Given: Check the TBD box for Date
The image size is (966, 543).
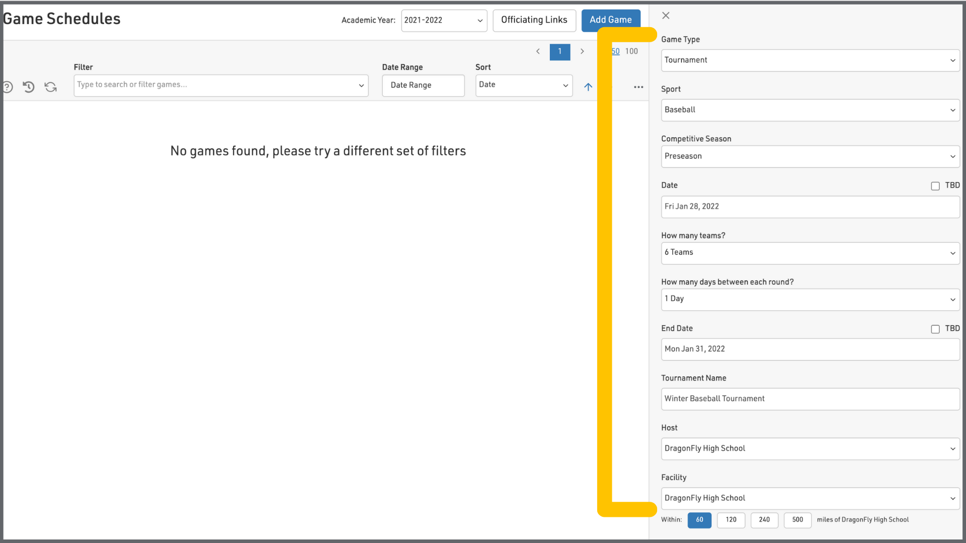Looking at the screenshot, I should pos(935,186).
